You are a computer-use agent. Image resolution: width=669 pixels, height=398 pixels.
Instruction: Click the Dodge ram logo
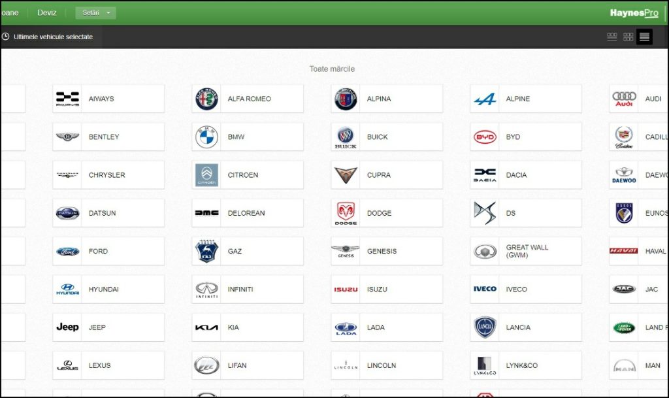346,213
